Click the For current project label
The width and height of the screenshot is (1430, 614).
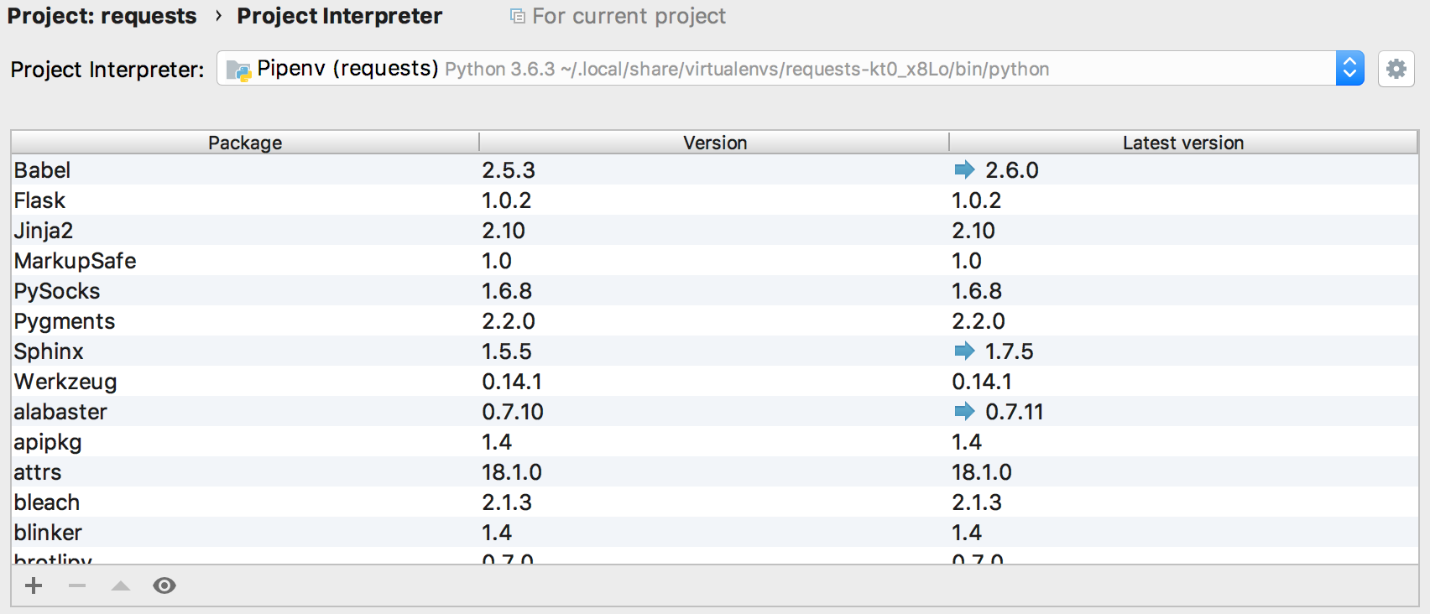click(629, 16)
